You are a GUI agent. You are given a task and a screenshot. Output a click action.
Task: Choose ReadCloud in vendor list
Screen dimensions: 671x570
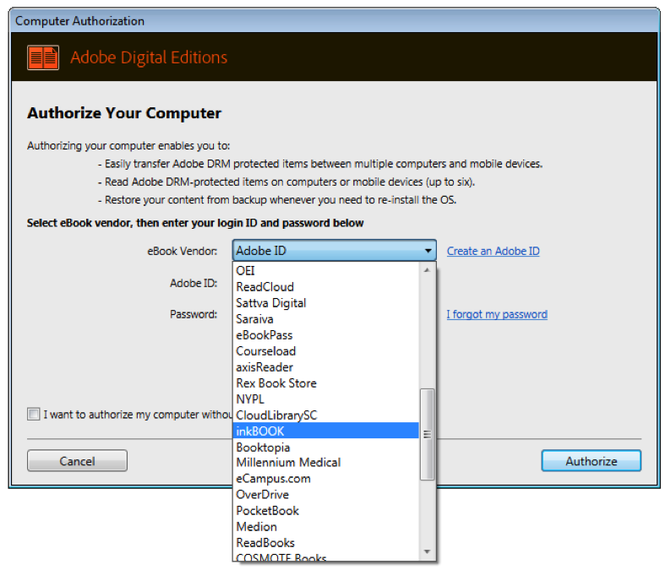(x=326, y=287)
